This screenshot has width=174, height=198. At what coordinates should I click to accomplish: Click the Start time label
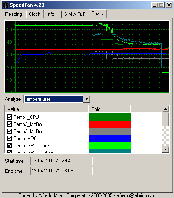coord(14,161)
